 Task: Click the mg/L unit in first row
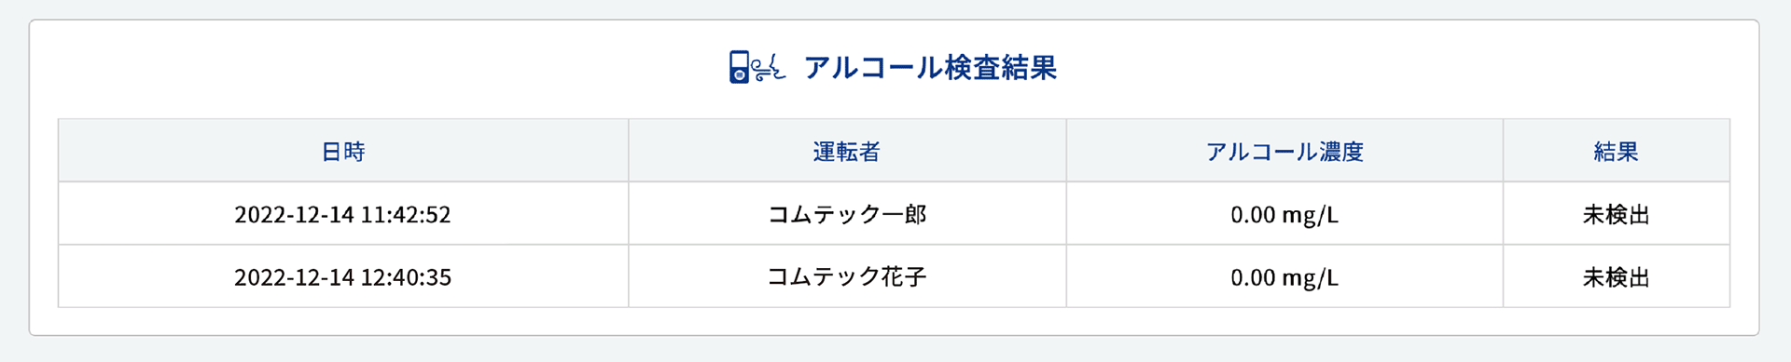pos(1311,216)
